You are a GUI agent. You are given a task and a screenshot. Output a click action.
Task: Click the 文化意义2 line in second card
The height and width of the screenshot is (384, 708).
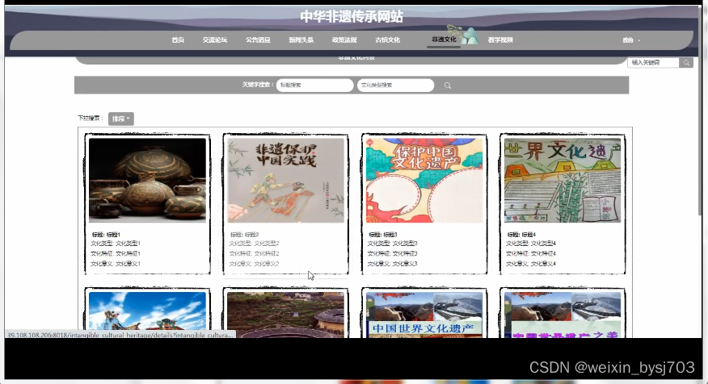pyautogui.click(x=255, y=264)
